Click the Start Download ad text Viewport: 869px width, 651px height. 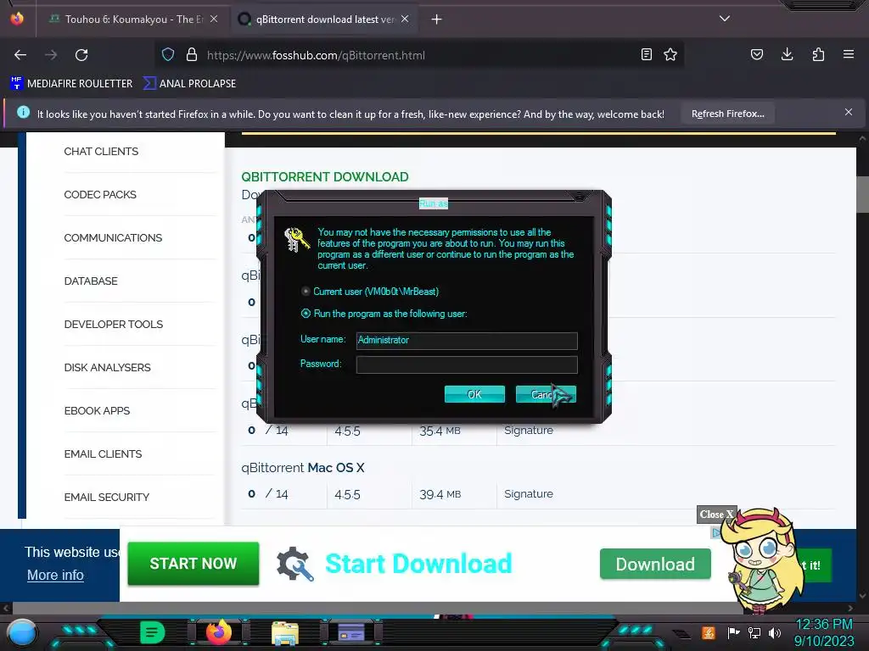coord(418,564)
